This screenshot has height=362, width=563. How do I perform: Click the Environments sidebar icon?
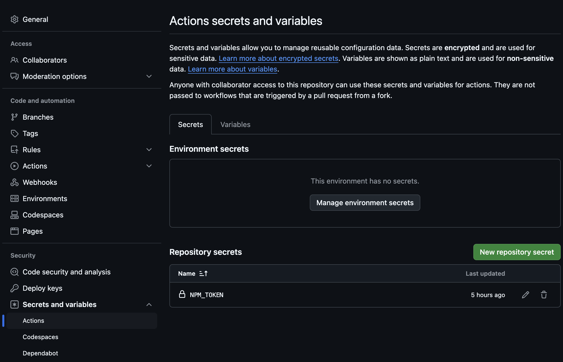click(x=15, y=199)
